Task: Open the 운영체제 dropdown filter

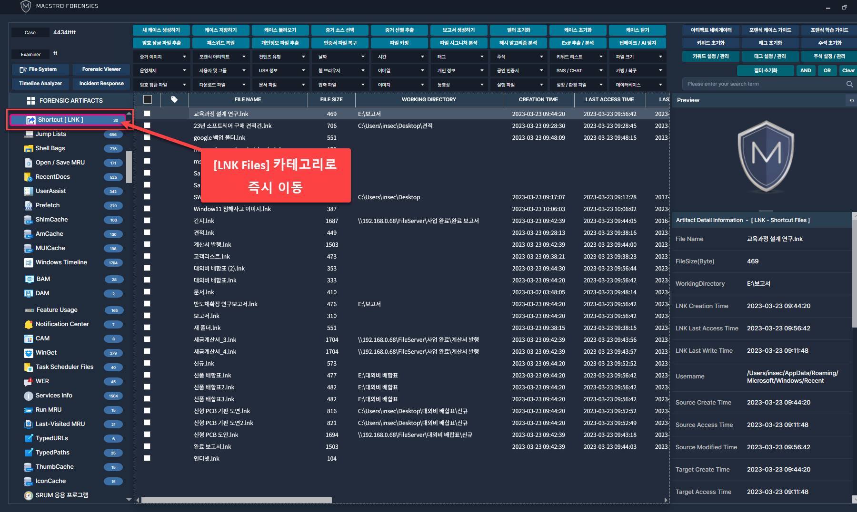Action: [162, 70]
